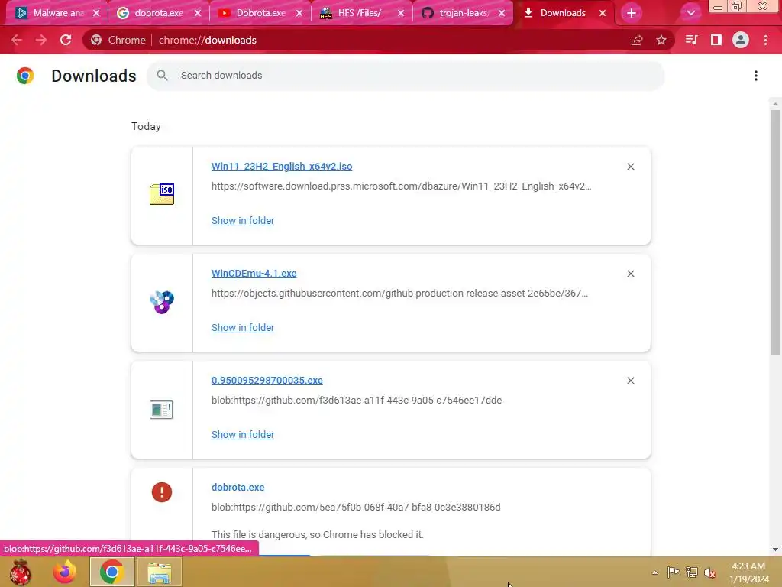The height and width of the screenshot is (587, 782).
Task: Switch to the Dobrota.exe YouTube tab
Action: [x=253, y=13]
